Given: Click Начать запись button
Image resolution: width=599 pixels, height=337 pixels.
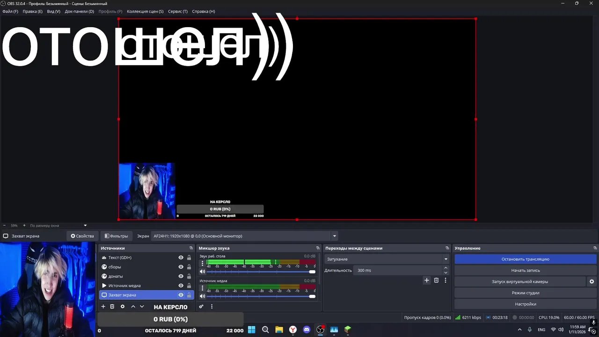Looking at the screenshot, I should pos(526,270).
